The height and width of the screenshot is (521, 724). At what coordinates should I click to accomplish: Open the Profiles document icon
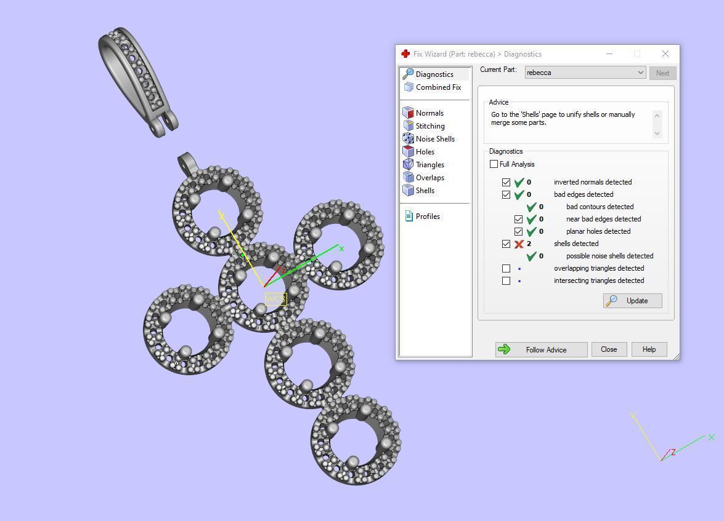point(409,216)
